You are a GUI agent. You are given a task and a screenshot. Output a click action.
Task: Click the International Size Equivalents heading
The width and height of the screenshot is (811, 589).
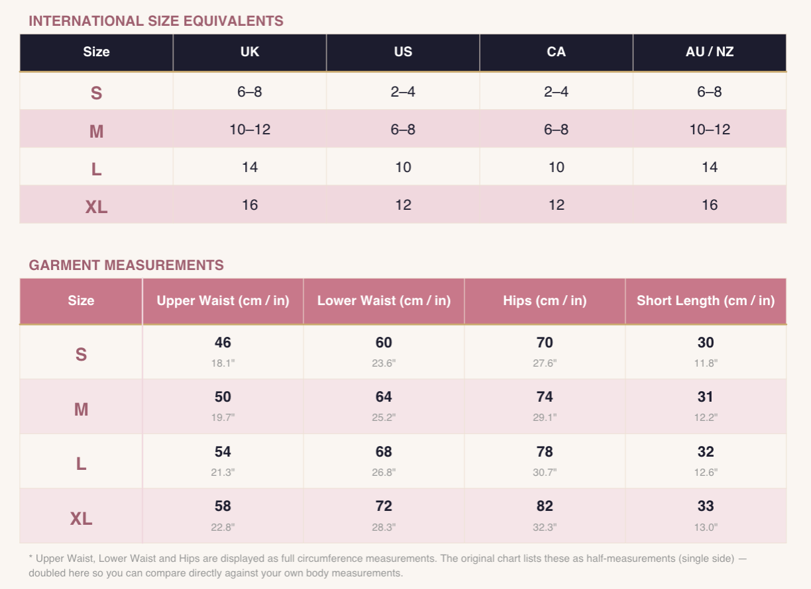(x=156, y=21)
